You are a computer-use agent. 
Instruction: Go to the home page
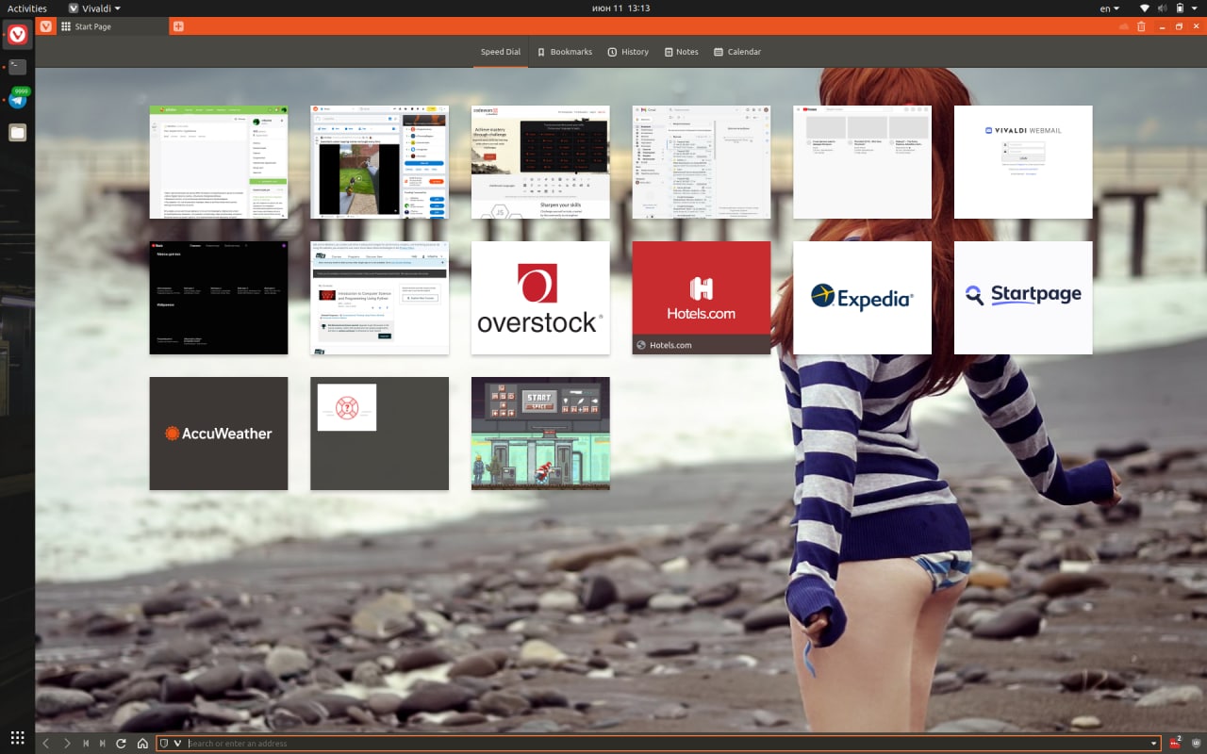pyautogui.click(x=142, y=744)
